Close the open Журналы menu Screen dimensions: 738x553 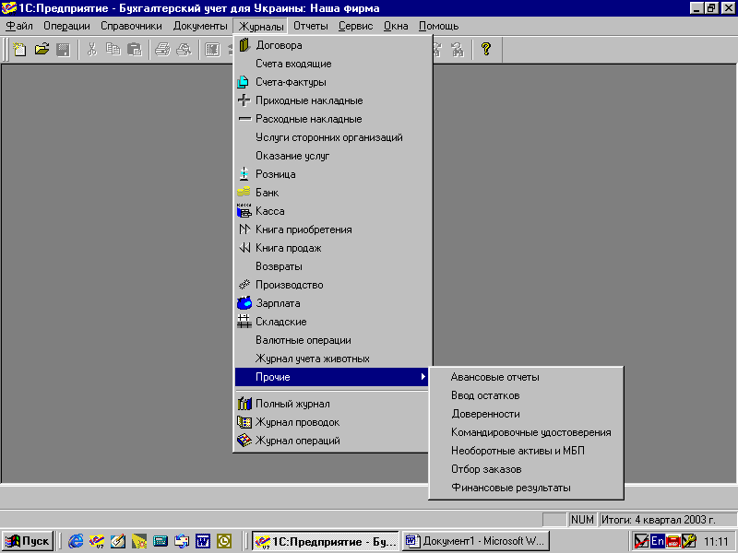[261, 26]
